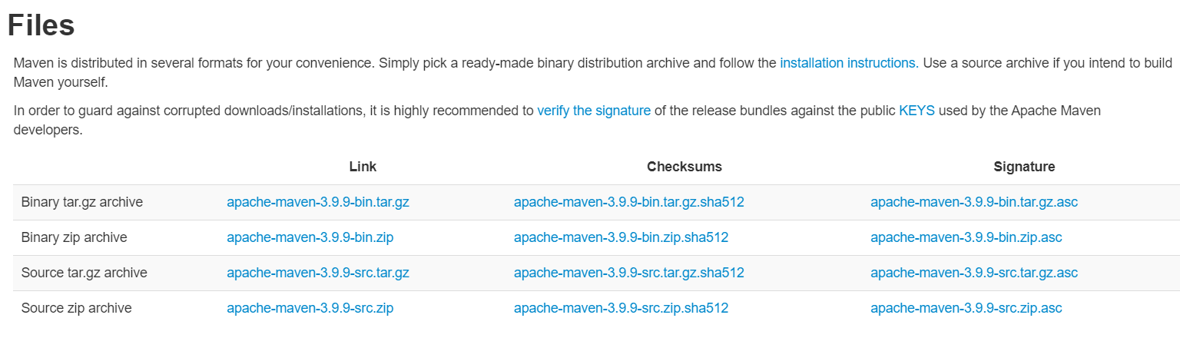Download apache-maven-3.9.9-bin.tar.gz archive

(x=317, y=203)
